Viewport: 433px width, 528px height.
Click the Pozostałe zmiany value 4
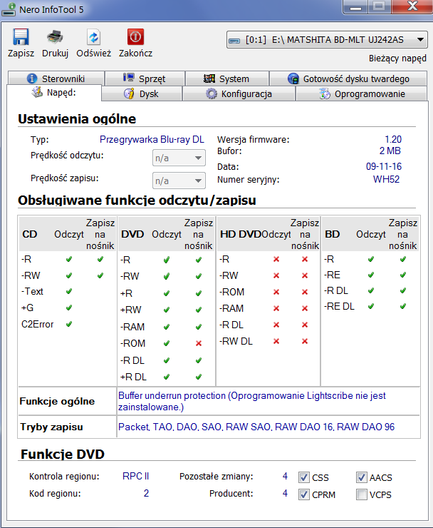pyautogui.click(x=285, y=476)
